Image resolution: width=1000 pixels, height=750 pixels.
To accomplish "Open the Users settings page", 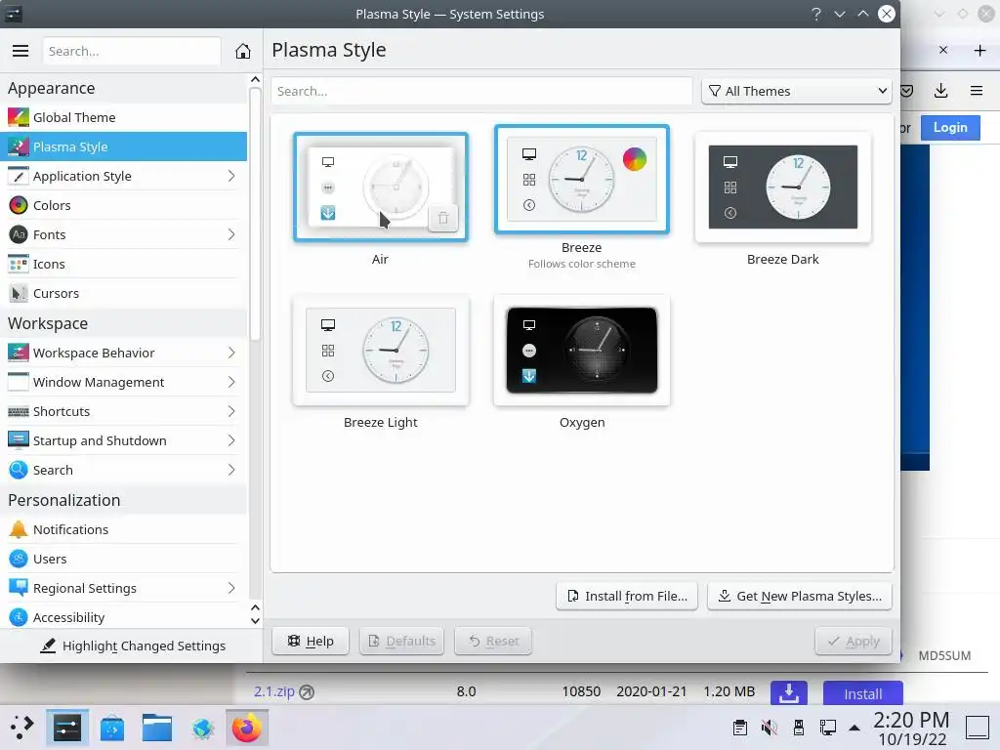I will 124,559.
